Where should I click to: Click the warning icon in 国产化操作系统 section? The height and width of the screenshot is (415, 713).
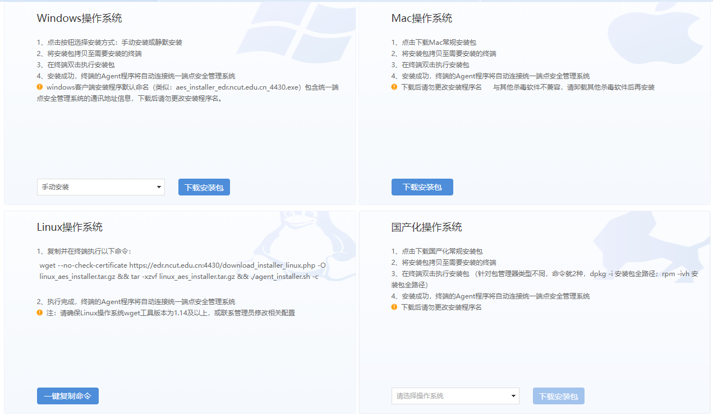[x=394, y=307]
